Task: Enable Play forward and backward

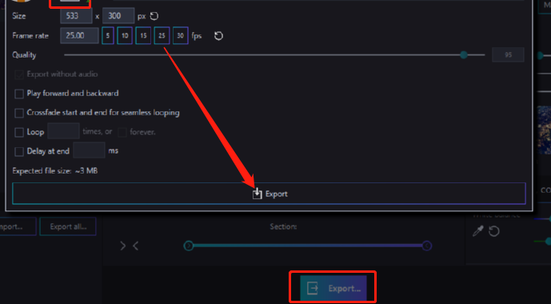Action: pyautogui.click(x=19, y=94)
